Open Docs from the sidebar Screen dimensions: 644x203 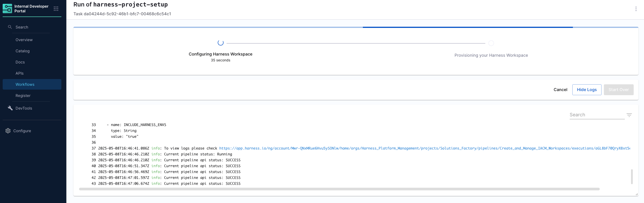(x=20, y=62)
